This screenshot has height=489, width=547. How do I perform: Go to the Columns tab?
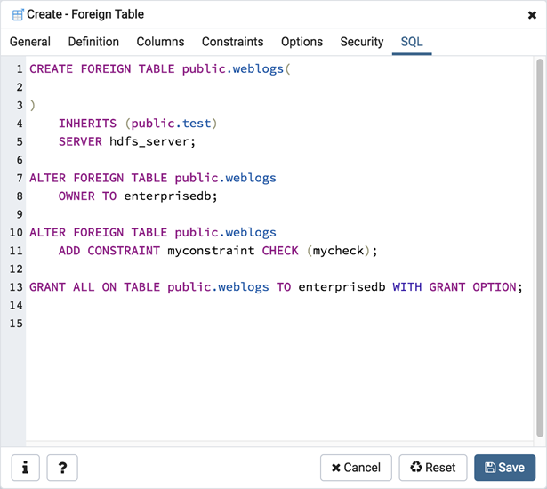coord(160,42)
